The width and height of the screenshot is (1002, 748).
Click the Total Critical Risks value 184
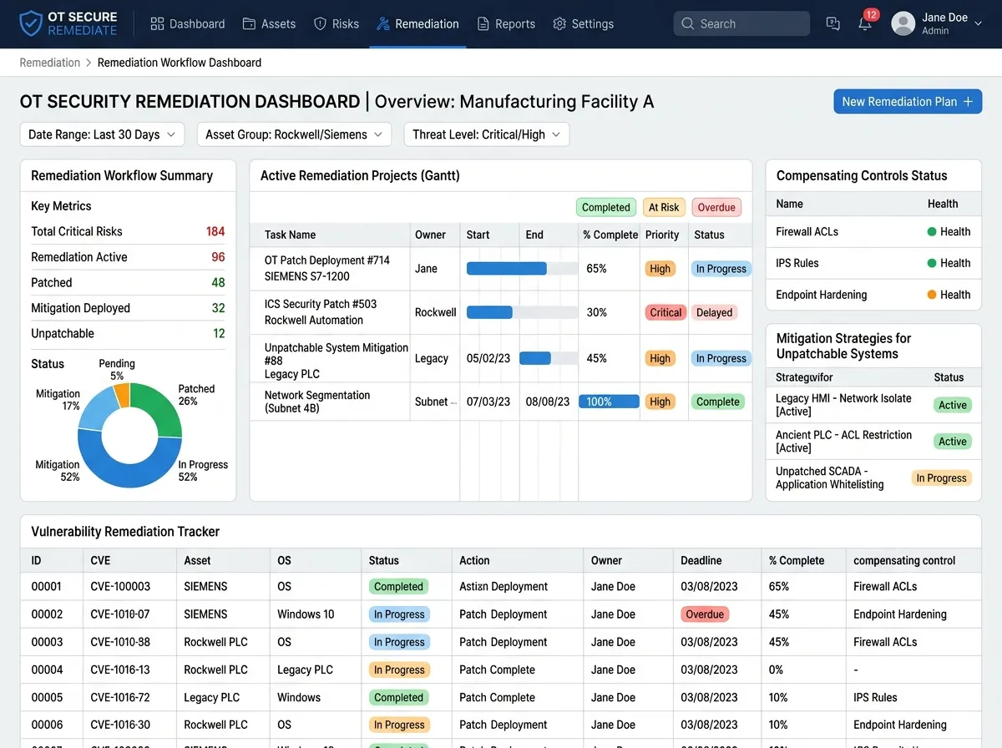click(215, 231)
